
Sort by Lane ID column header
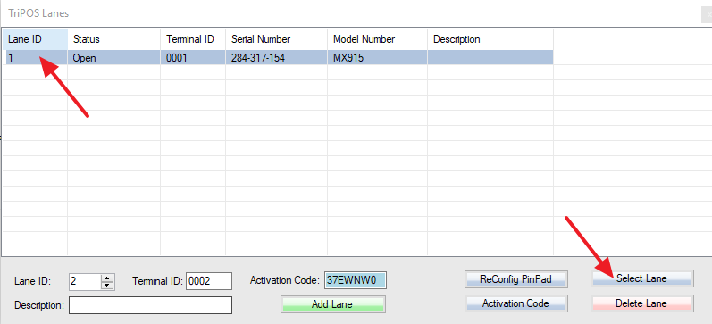(x=36, y=39)
